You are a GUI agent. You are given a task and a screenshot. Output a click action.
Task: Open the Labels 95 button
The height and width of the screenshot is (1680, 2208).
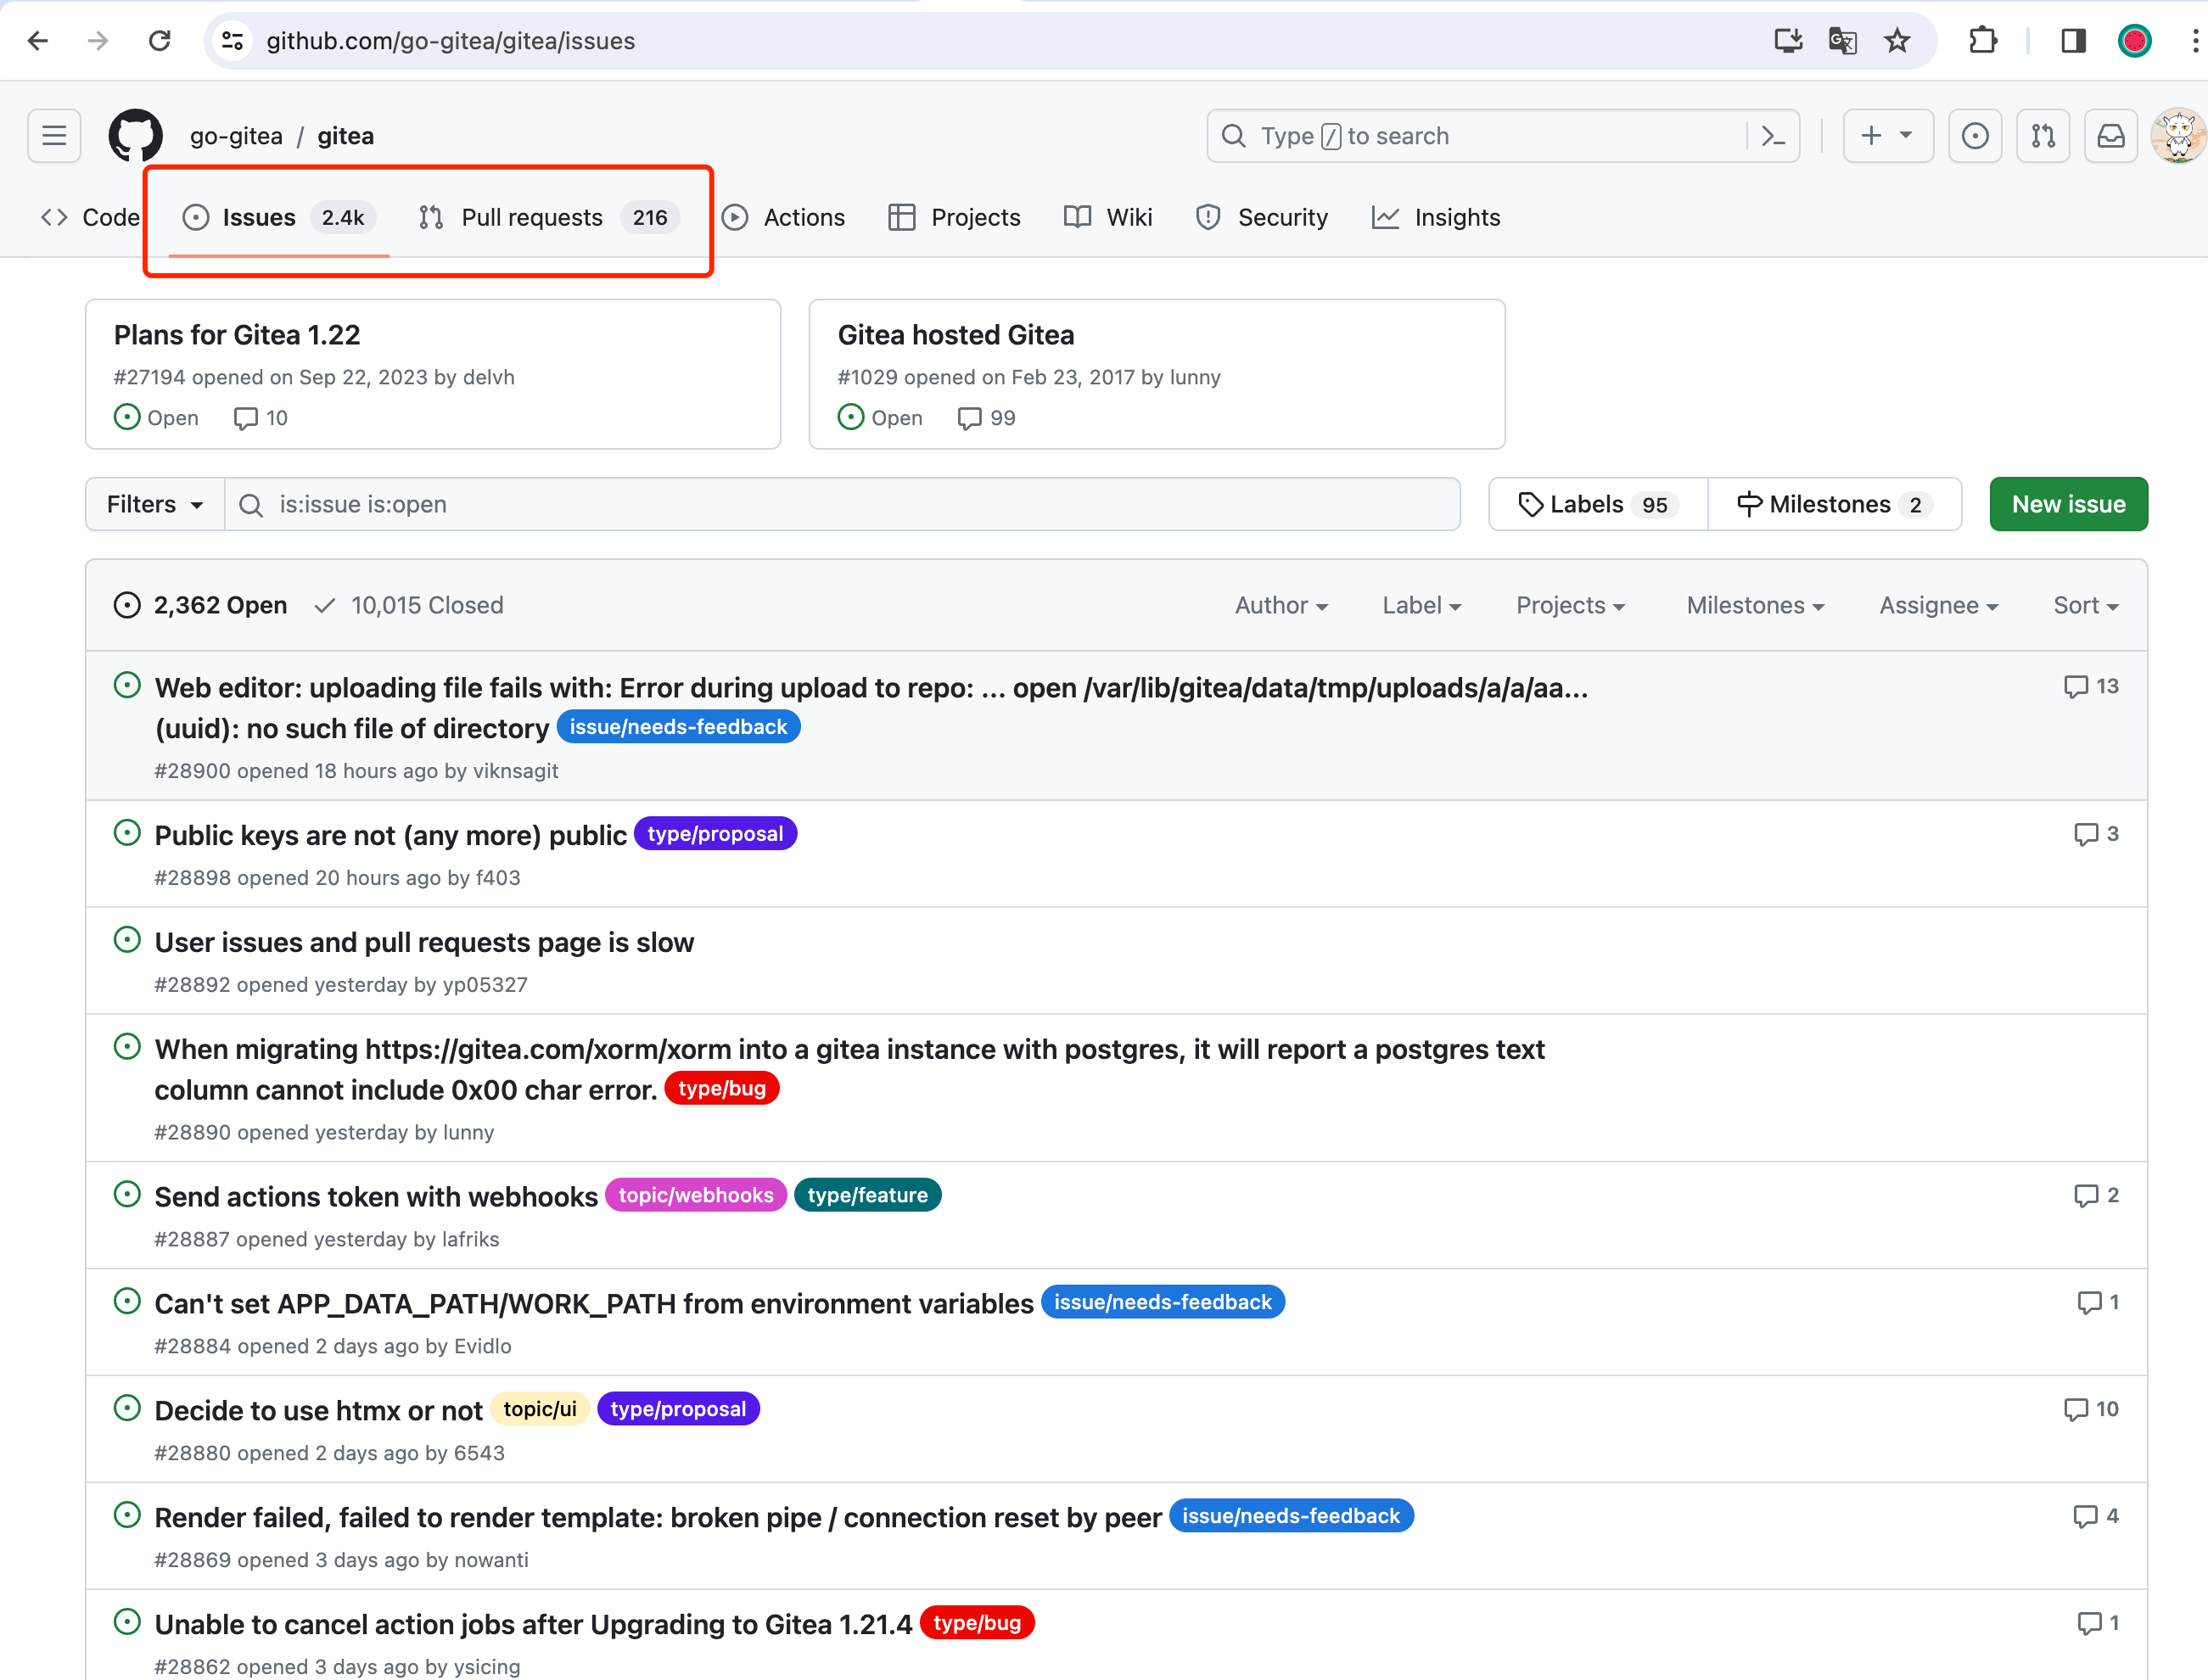(x=1598, y=504)
